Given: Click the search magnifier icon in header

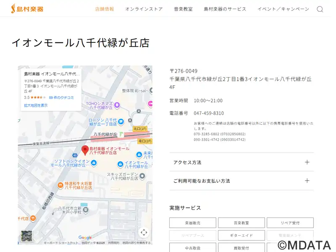Looking at the screenshot, I should [320, 9].
